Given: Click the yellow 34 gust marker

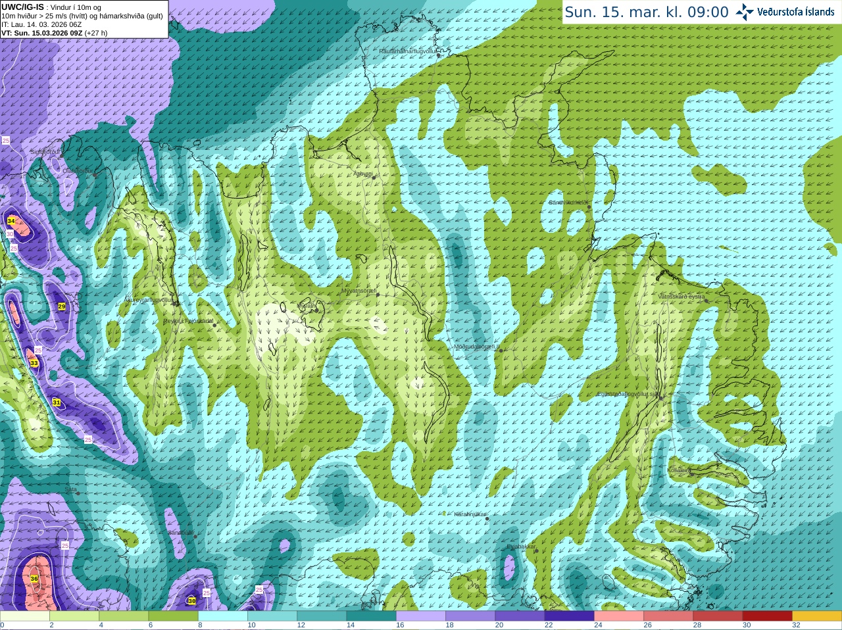Looking at the screenshot, I should pos(11,221).
